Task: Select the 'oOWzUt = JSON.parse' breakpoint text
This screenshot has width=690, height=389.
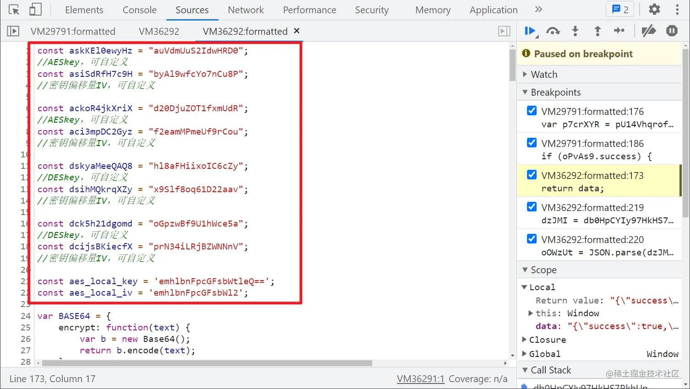Action: click(607, 252)
